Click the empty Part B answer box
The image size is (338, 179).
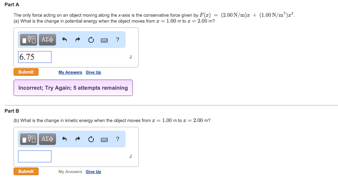(x=35, y=156)
